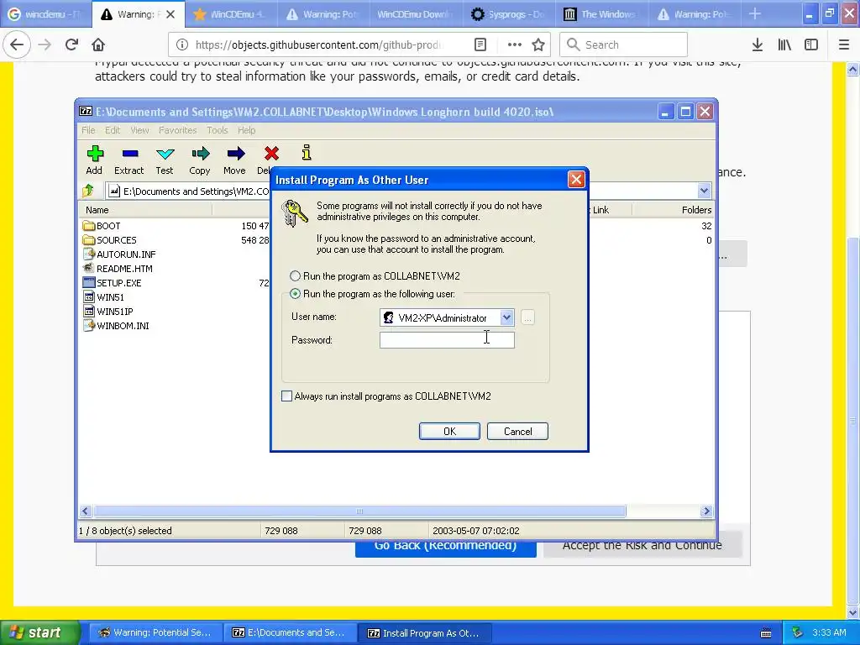Switch to the WinCDEmu Download tab
The width and height of the screenshot is (860, 645).
pyautogui.click(x=414, y=14)
